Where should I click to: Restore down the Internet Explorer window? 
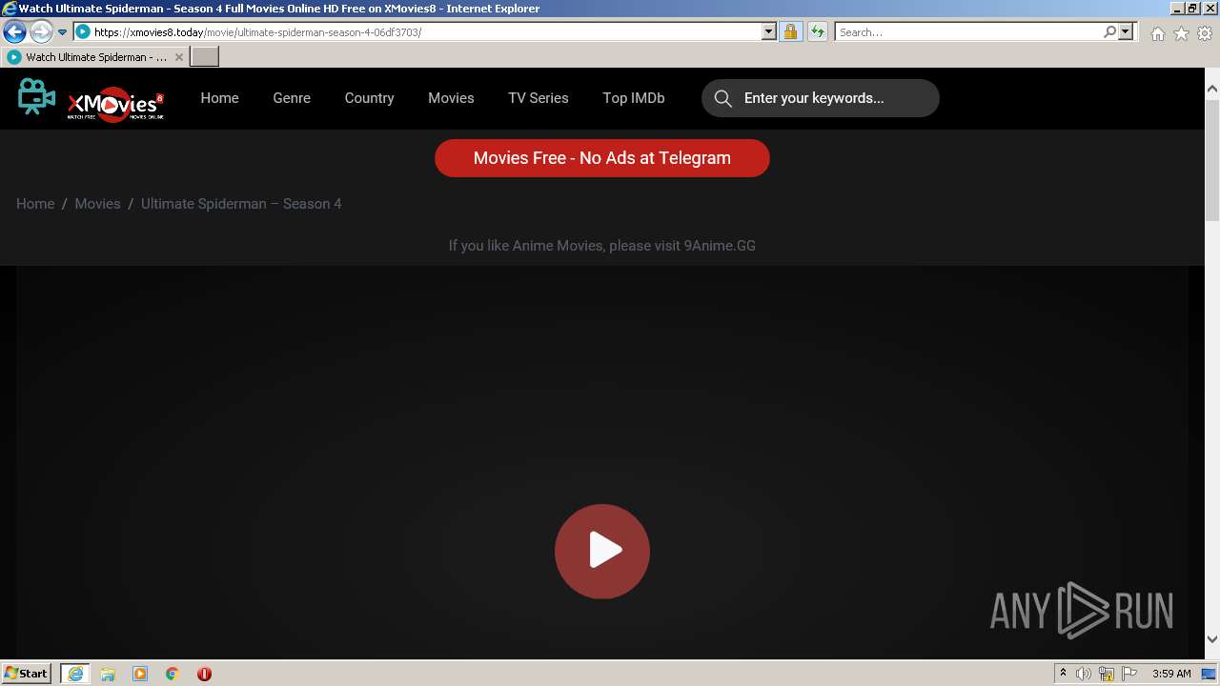tap(1192, 8)
